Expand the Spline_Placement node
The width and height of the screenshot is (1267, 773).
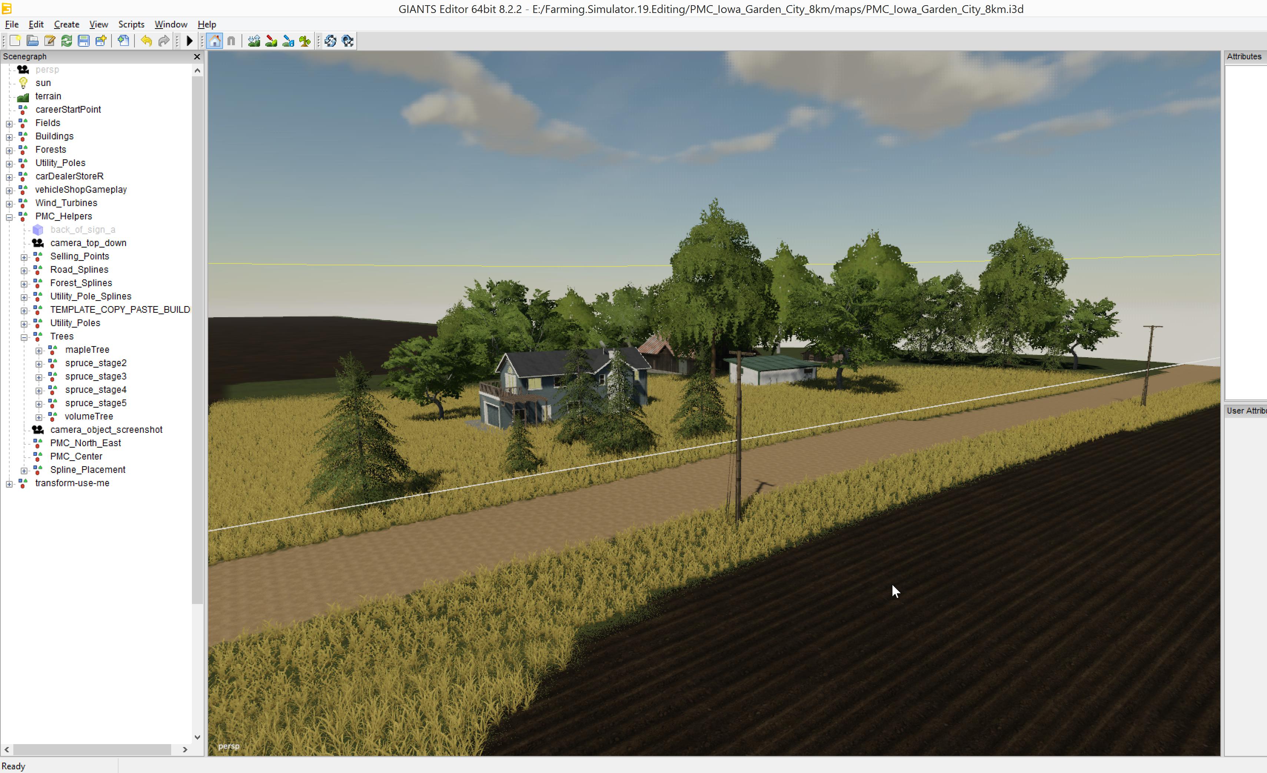pyautogui.click(x=24, y=471)
